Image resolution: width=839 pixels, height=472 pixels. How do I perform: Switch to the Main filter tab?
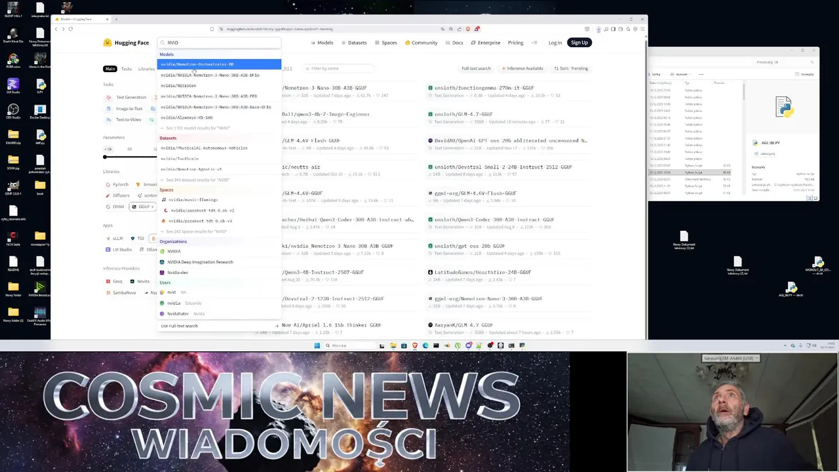(x=109, y=69)
